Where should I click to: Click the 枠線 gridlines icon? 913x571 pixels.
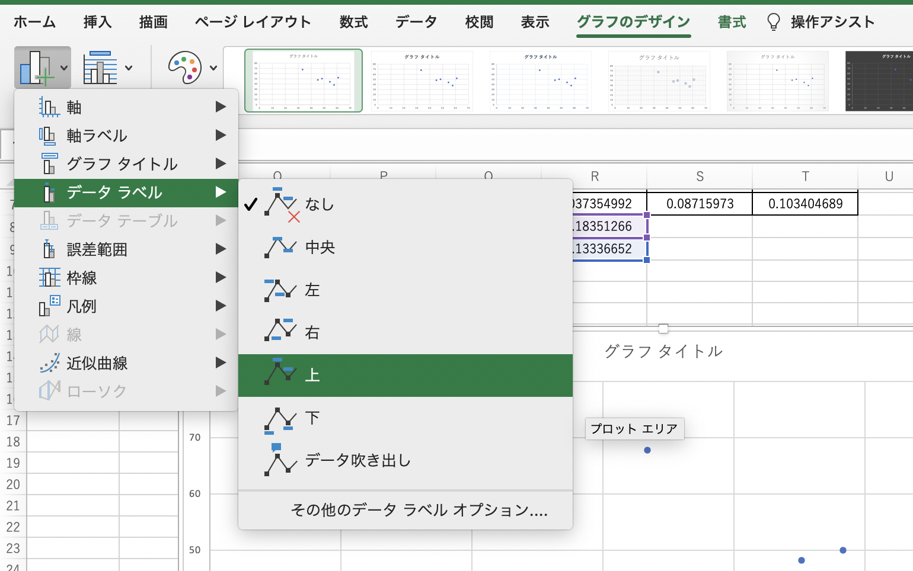click(x=49, y=278)
